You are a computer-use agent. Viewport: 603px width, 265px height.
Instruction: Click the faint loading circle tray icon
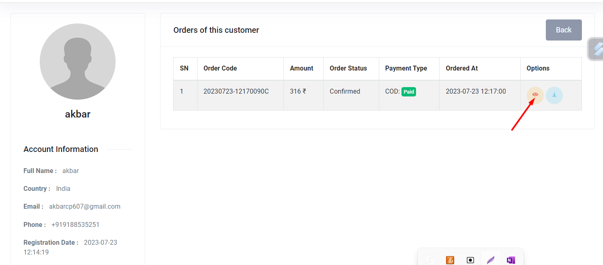[430, 260]
